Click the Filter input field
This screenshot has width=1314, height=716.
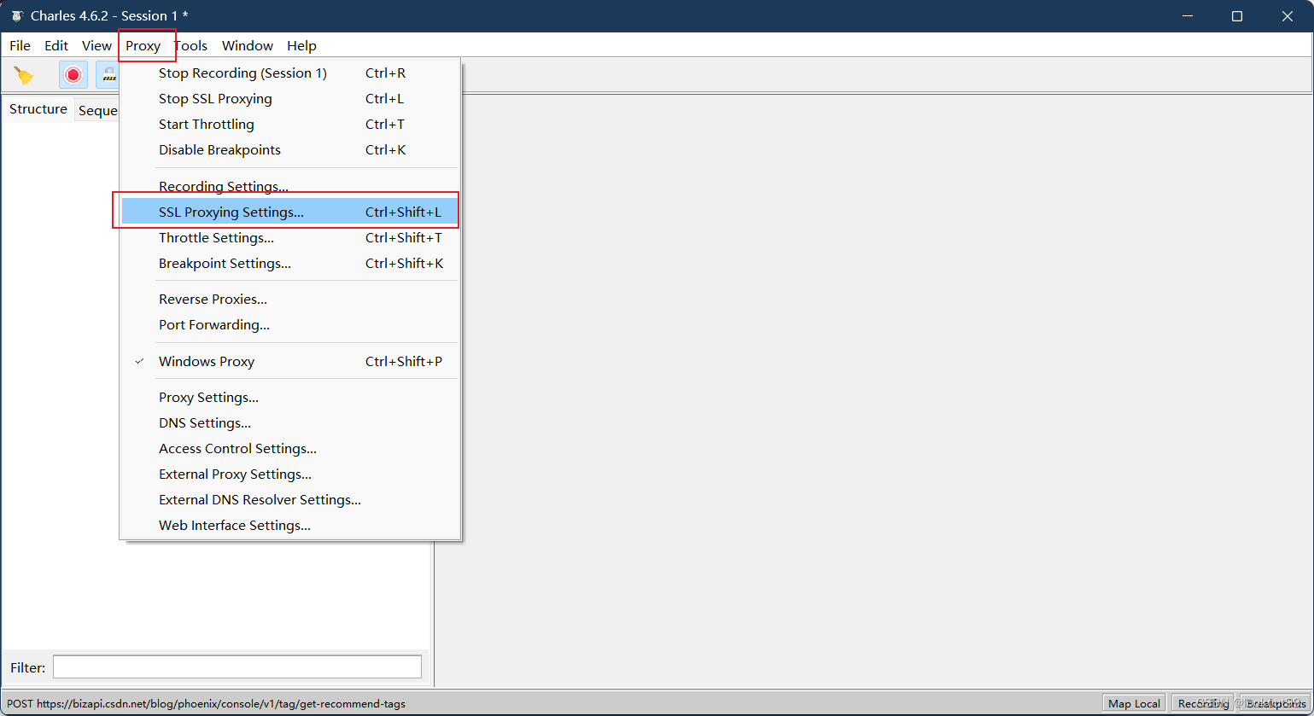tap(237, 667)
